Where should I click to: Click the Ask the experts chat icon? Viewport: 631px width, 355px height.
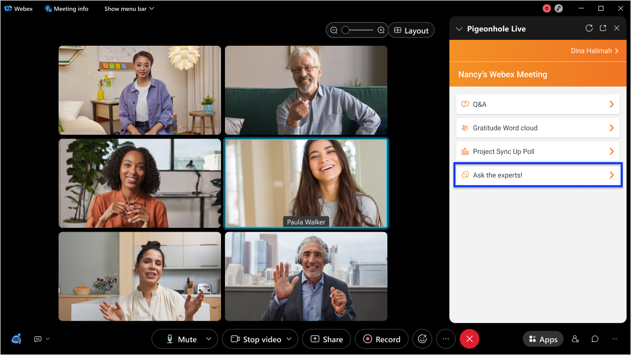(465, 175)
